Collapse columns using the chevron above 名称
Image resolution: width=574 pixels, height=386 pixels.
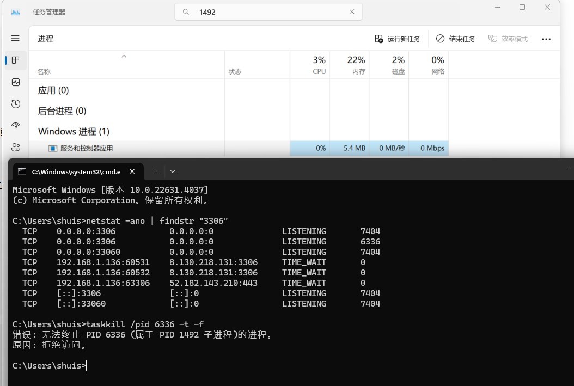pyautogui.click(x=124, y=56)
